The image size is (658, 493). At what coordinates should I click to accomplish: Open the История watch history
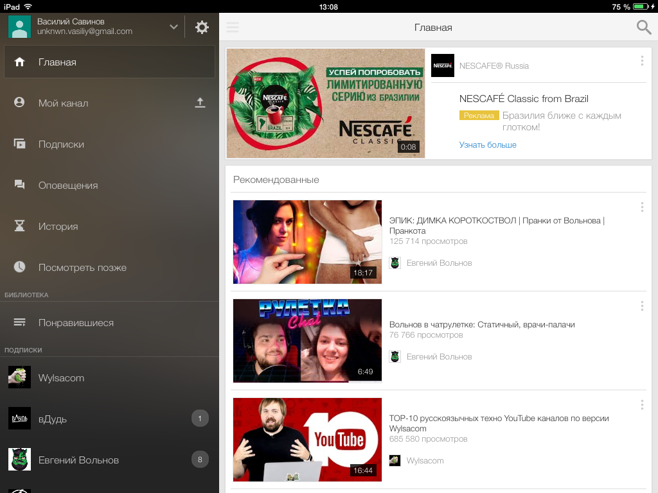[x=109, y=226]
